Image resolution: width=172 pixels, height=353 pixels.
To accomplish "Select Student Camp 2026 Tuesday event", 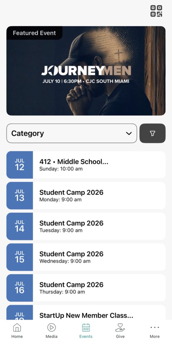I will pos(86,226).
